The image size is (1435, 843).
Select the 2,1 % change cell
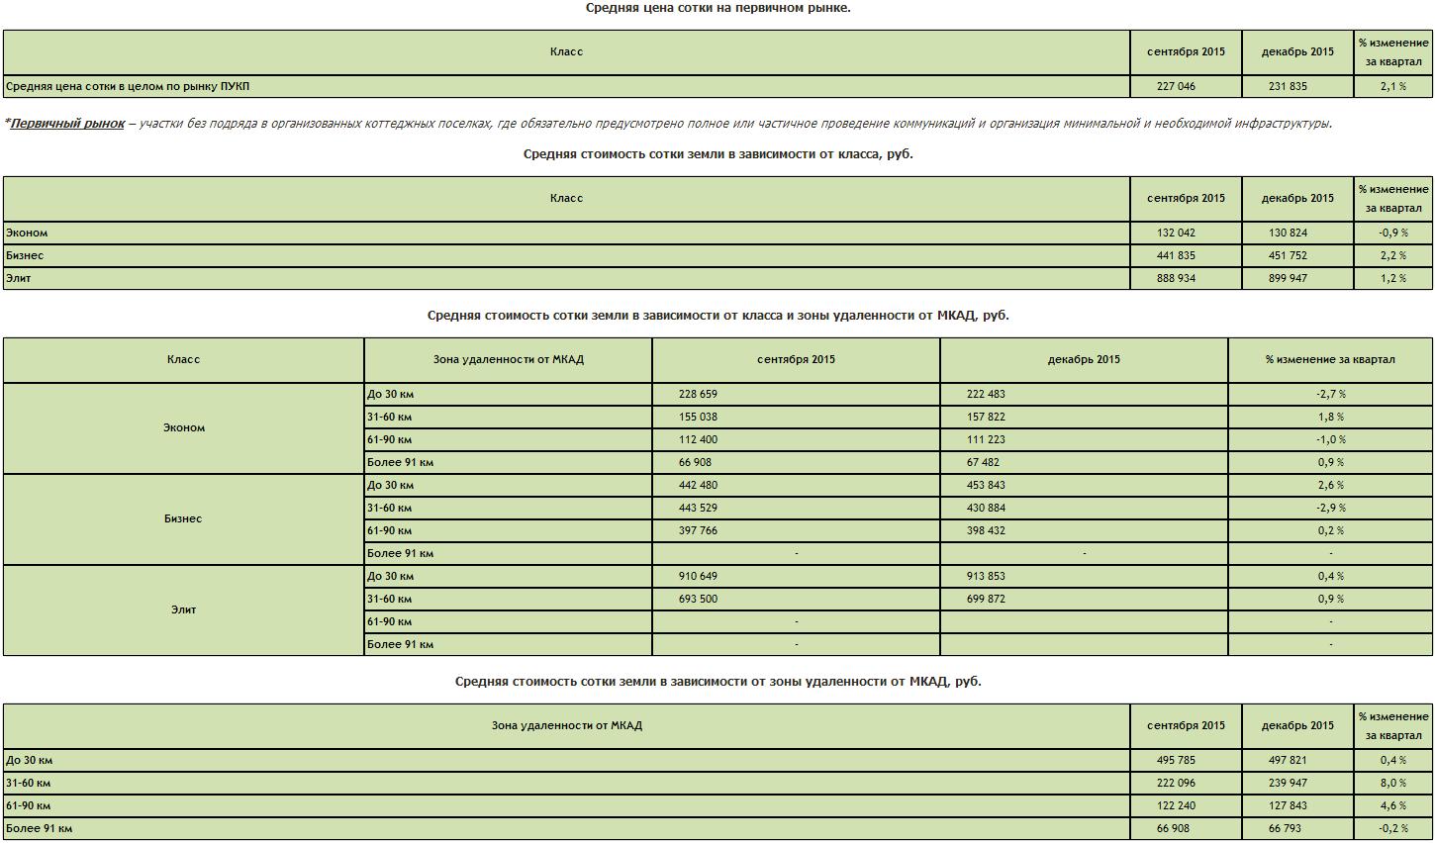pyautogui.click(x=1393, y=86)
